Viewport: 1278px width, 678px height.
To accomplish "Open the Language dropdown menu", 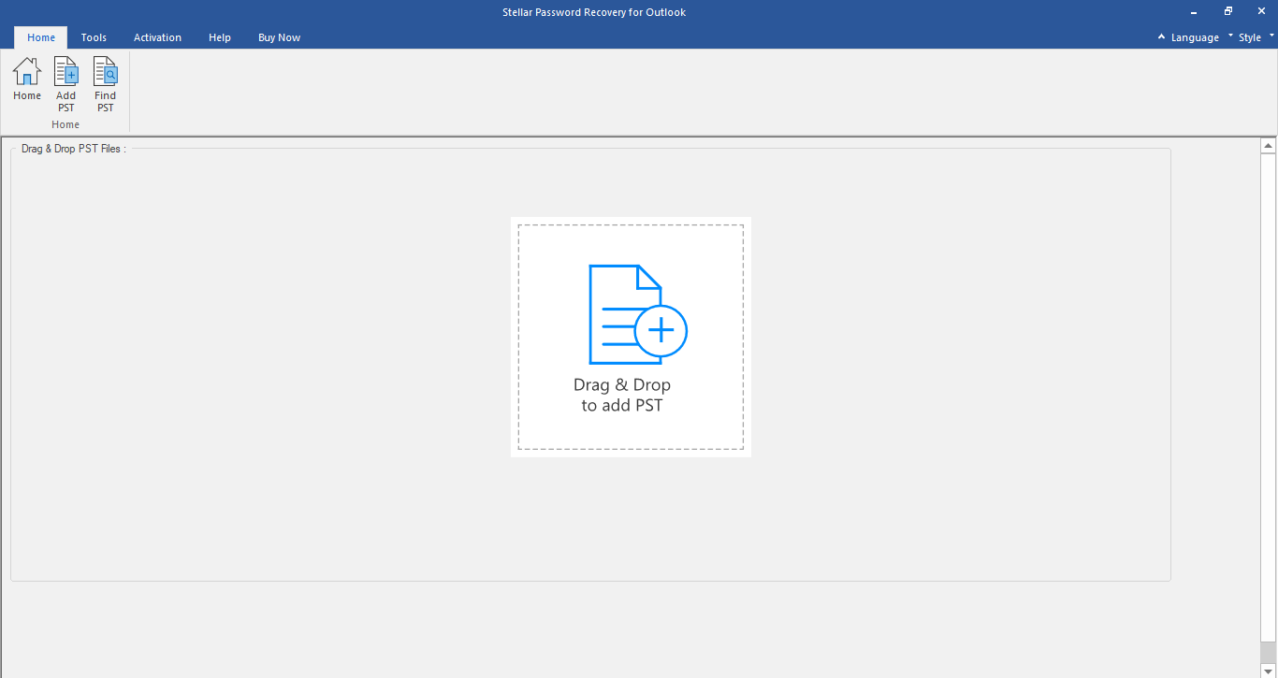I will pos(1195,37).
